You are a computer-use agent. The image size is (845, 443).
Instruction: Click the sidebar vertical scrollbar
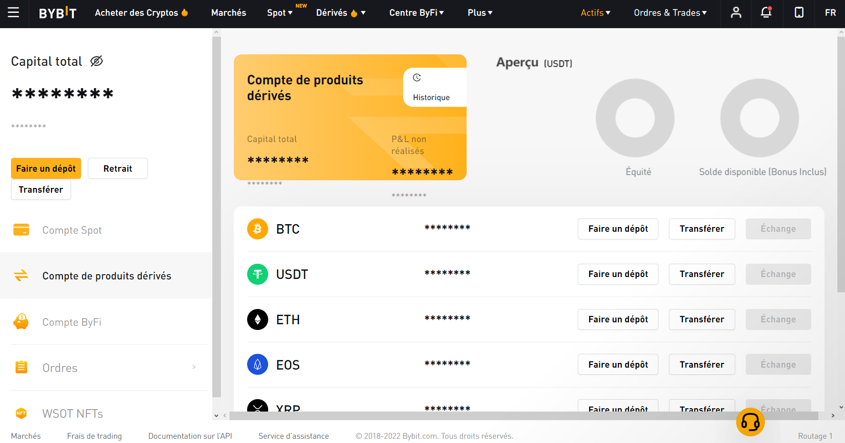pyautogui.click(x=216, y=217)
